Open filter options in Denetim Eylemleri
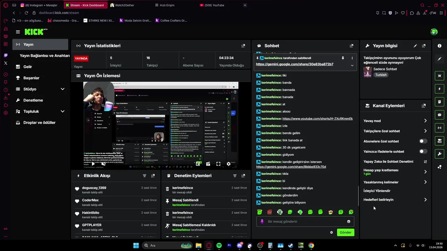 coord(235,176)
